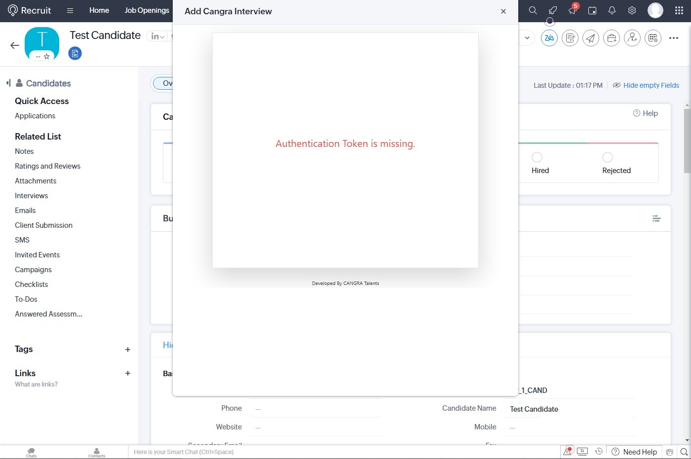Open Chats in the bottom bar
The height and width of the screenshot is (459, 691).
(31, 453)
